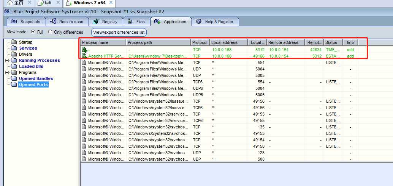Expand the Programs tree node
393x186 pixels.
coord(7,72)
